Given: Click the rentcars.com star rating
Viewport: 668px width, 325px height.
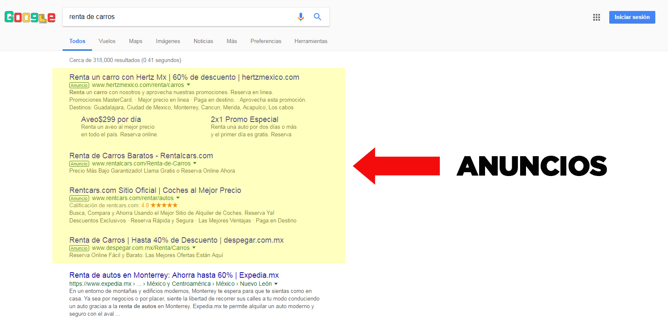Looking at the screenshot, I should pyautogui.click(x=164, y=206).
